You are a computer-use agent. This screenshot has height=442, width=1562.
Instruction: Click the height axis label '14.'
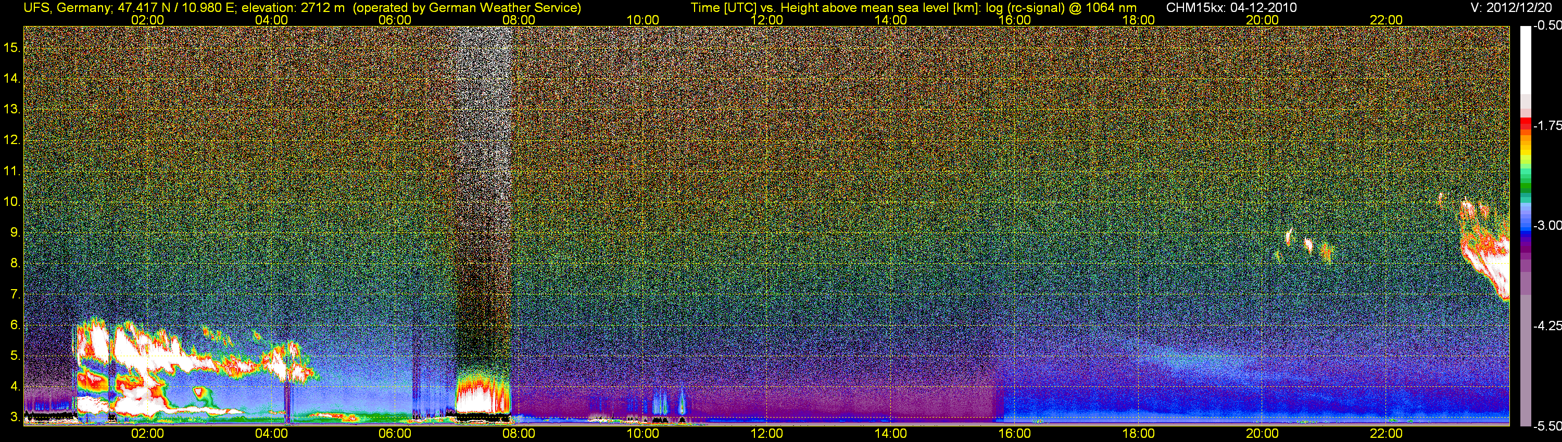pyautogui.click(x=11, y=78)
